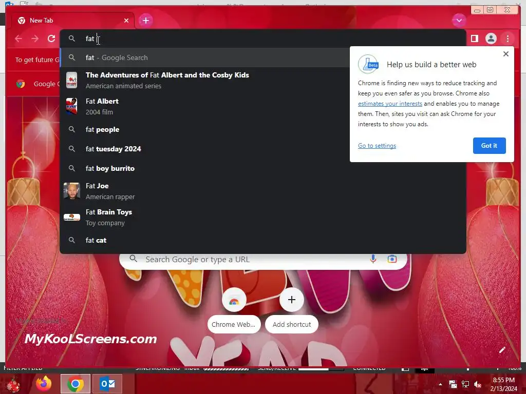Select the New Tab browser tab
Viewport: 526px width, 394px height.
[73, 21]
